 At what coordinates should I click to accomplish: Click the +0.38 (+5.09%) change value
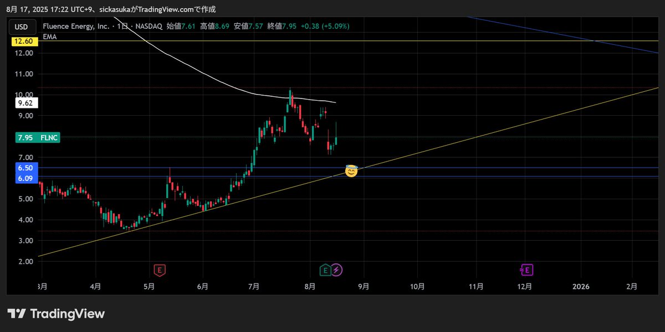(326, 26)
